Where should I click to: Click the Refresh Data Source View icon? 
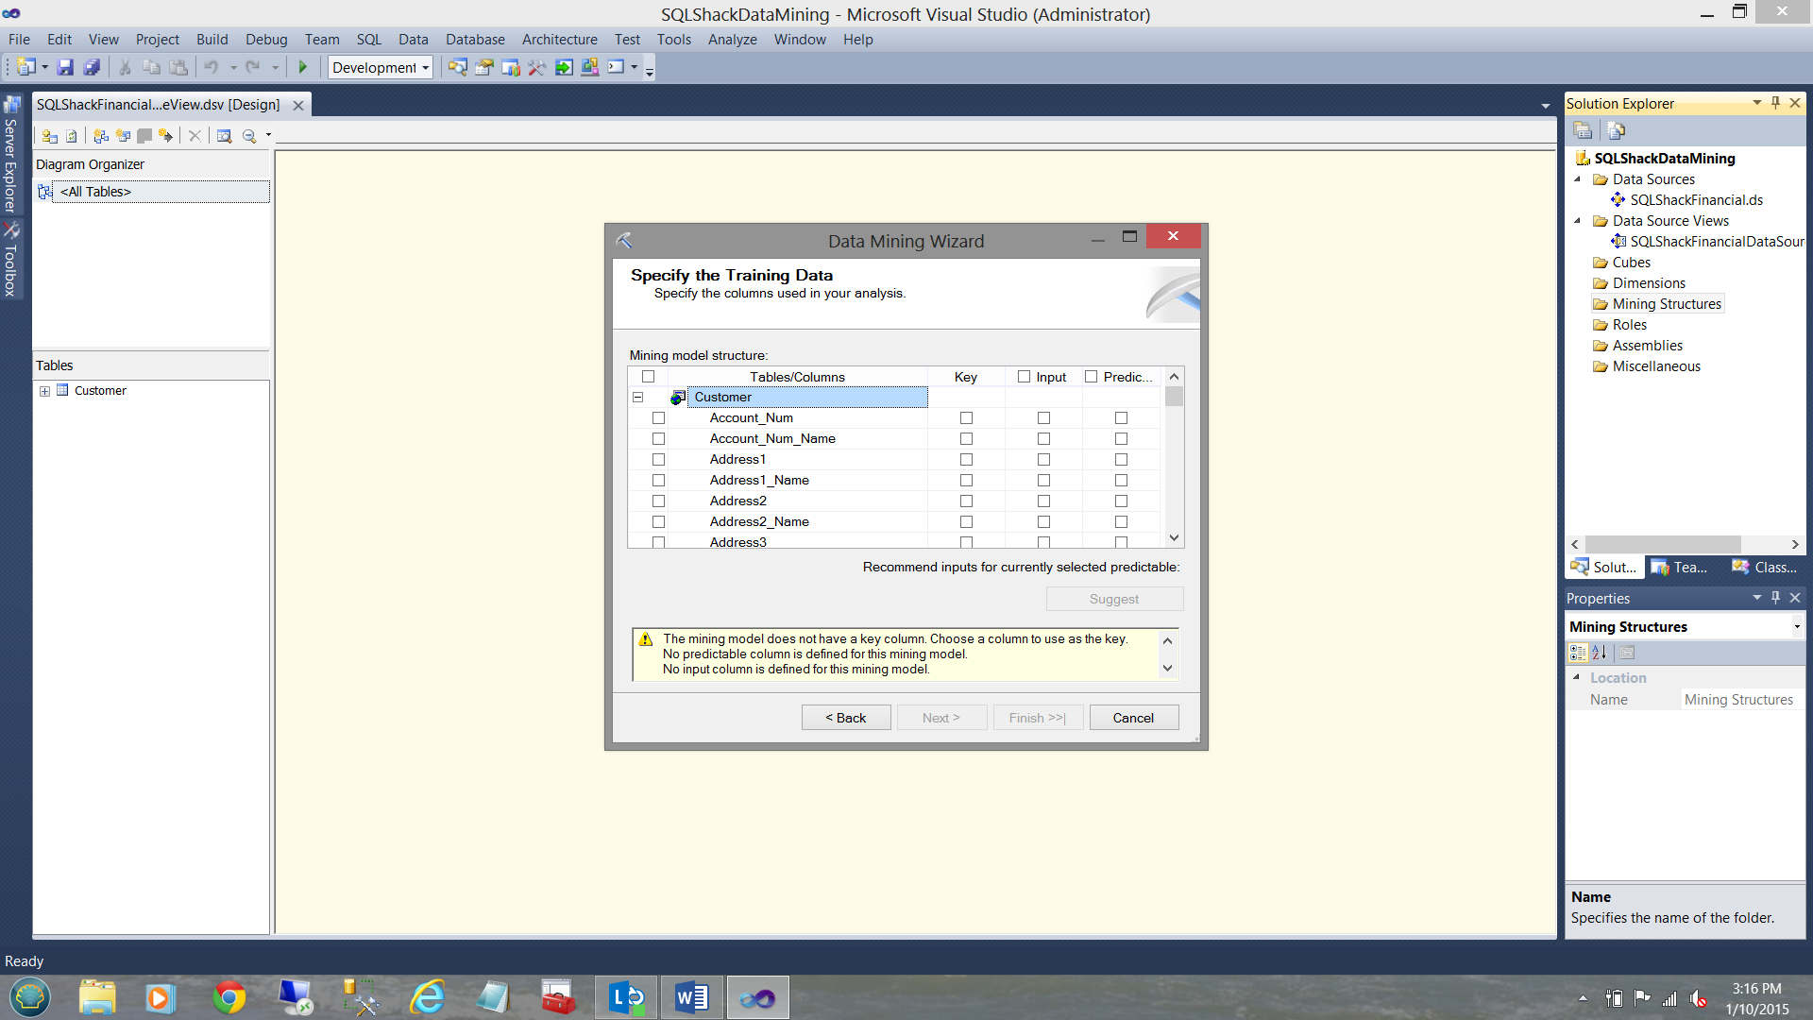(72, 136)
